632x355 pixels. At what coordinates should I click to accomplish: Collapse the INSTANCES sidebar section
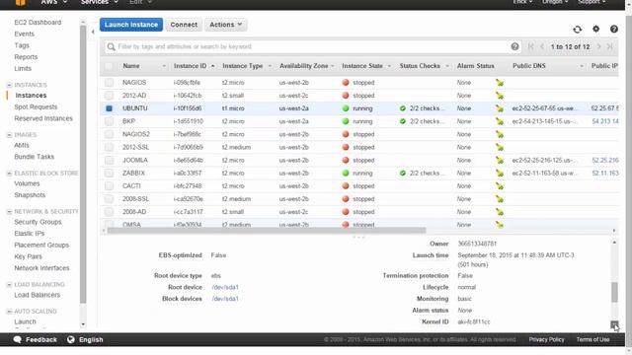tap(9, 85)
